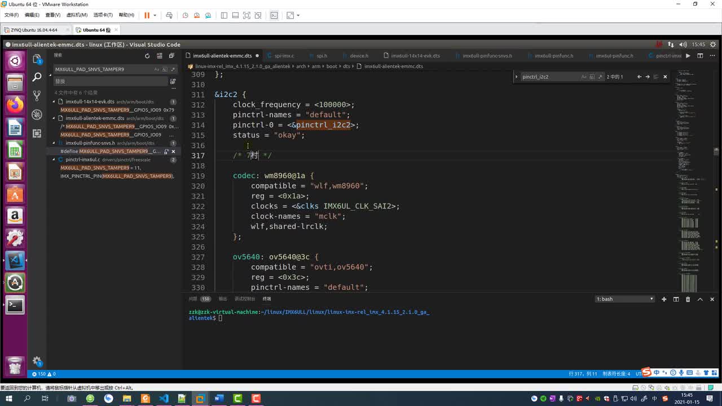Viewport: 722px width, 406px height.
Task: Close the editor find widget
Action: click(x=665, y=77)
